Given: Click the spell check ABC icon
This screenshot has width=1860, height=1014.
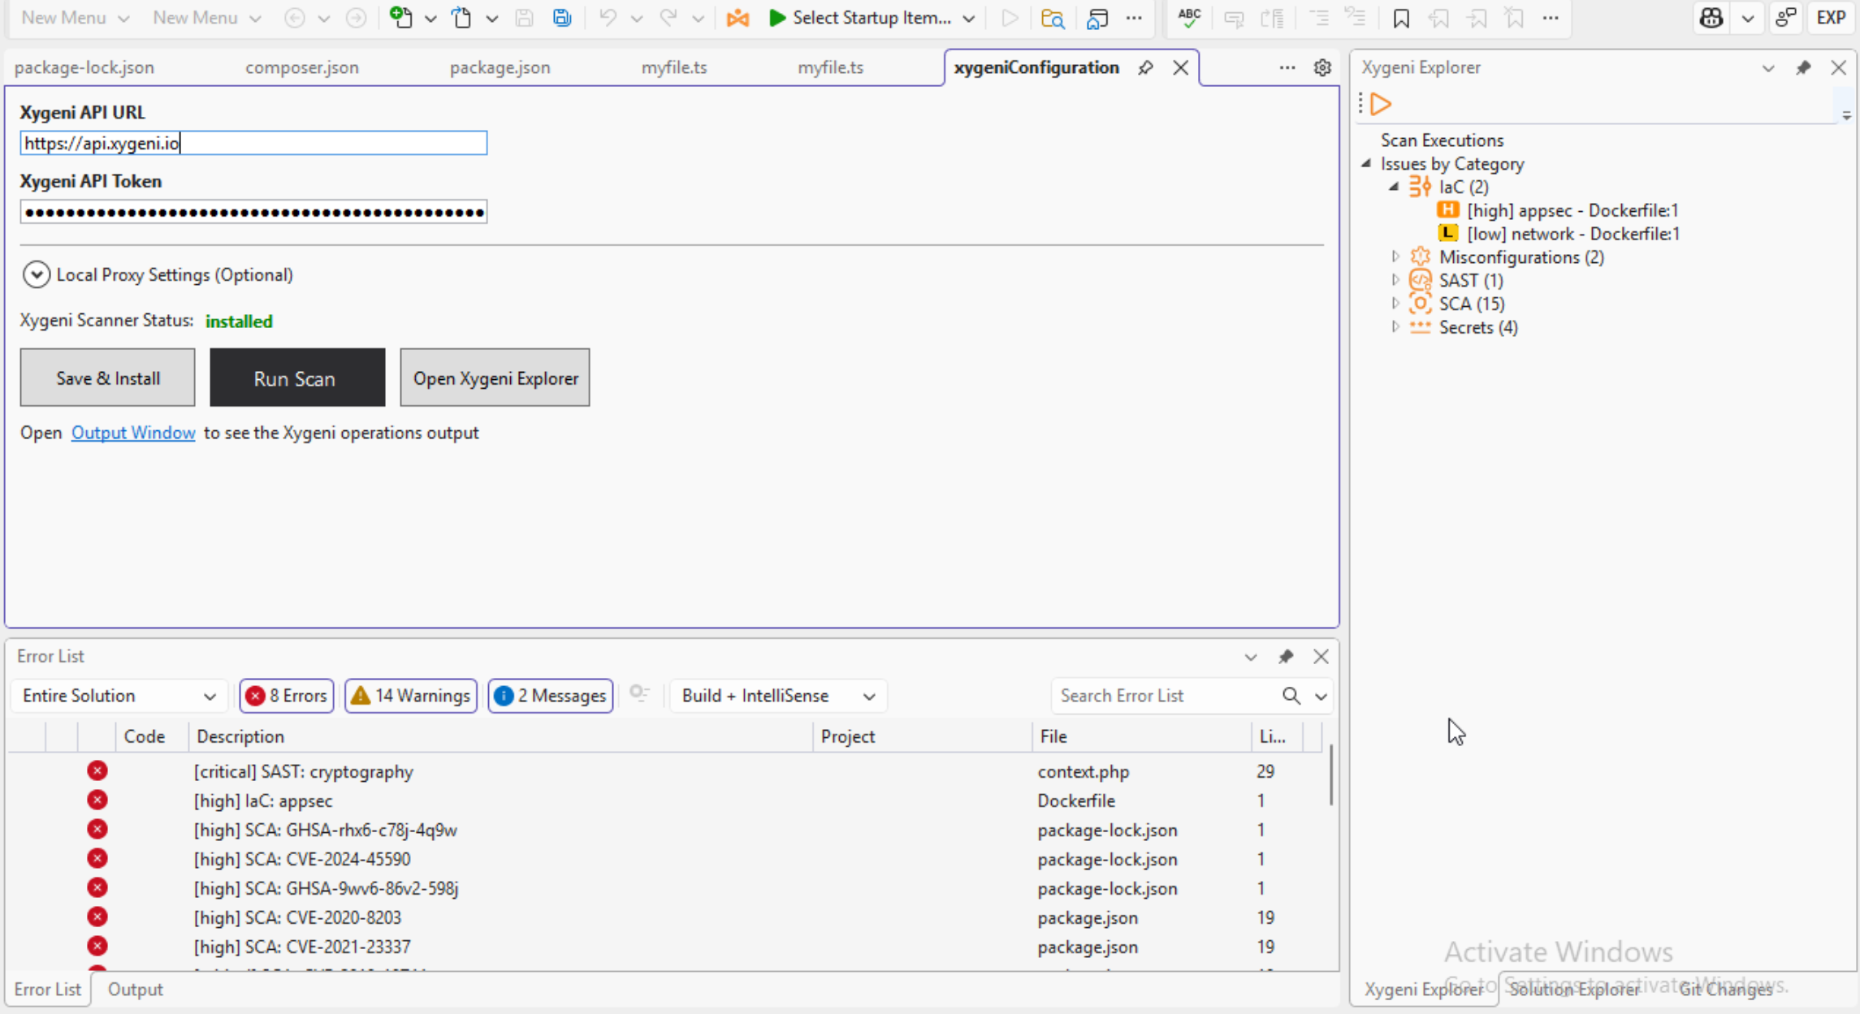Looking at the screenshot, I should coord(1189,18).
